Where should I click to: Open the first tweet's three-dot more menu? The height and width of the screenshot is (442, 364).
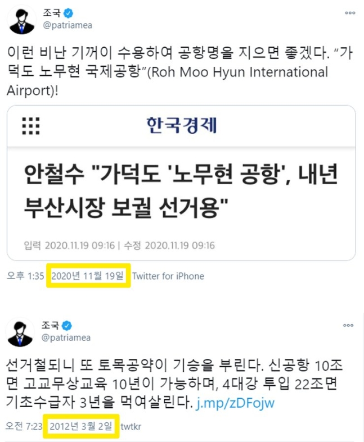[x=350, y=13]
